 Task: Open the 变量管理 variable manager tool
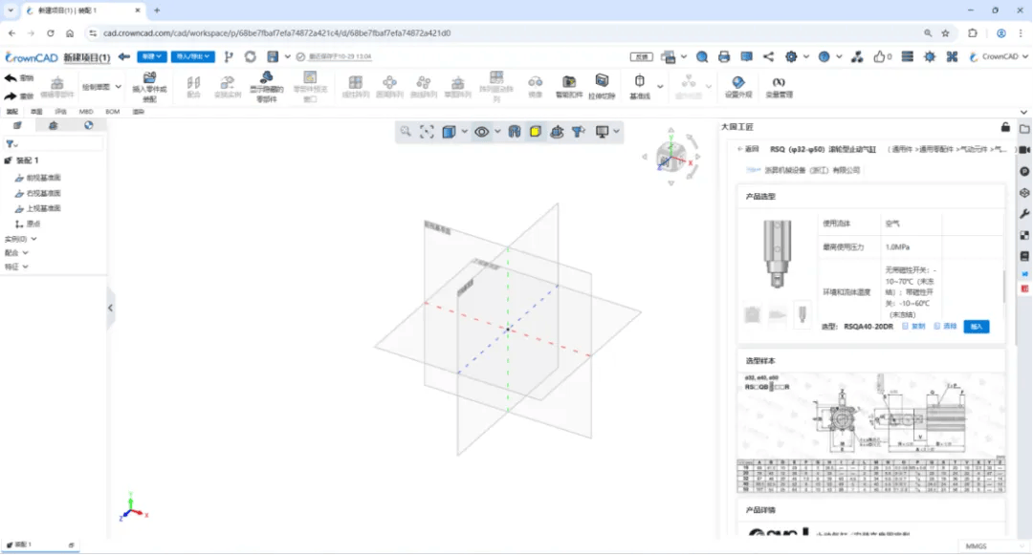pos(782,87)
